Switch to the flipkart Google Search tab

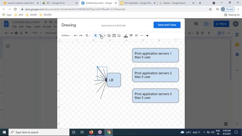[x=177, y=3]
